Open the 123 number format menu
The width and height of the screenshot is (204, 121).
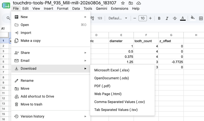(100, 18)
